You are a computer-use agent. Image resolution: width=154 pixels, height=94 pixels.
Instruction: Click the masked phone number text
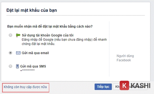click(x=27, y=70)
